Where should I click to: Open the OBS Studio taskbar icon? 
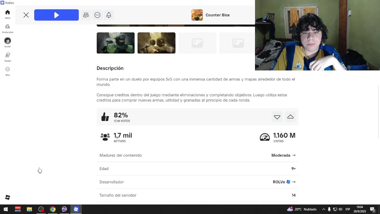click(41, 209)
